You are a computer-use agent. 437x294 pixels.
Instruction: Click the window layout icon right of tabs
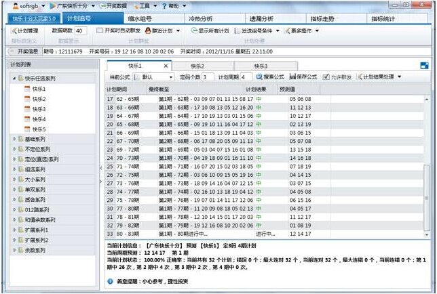tap(425, 66)
